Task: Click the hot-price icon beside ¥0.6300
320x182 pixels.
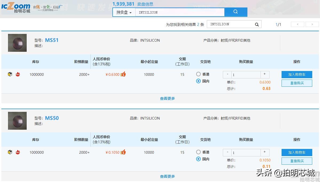Action: pos(123,74)
